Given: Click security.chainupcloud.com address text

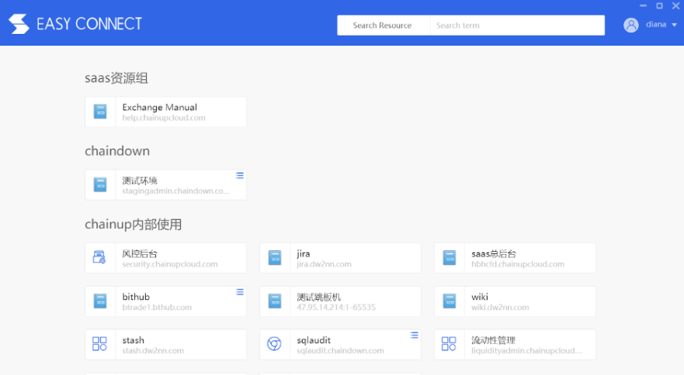Looking at the screenshot, I should point(170,264).
